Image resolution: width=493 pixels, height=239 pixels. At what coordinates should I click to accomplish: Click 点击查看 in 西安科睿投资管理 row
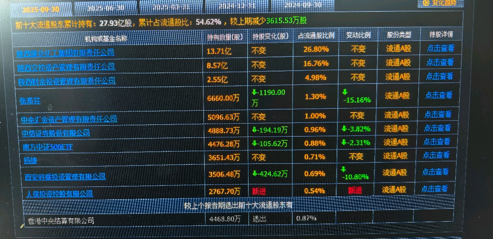click(435, 172)
